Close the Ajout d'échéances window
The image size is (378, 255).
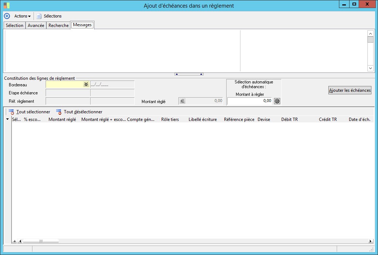coord(367,4)
